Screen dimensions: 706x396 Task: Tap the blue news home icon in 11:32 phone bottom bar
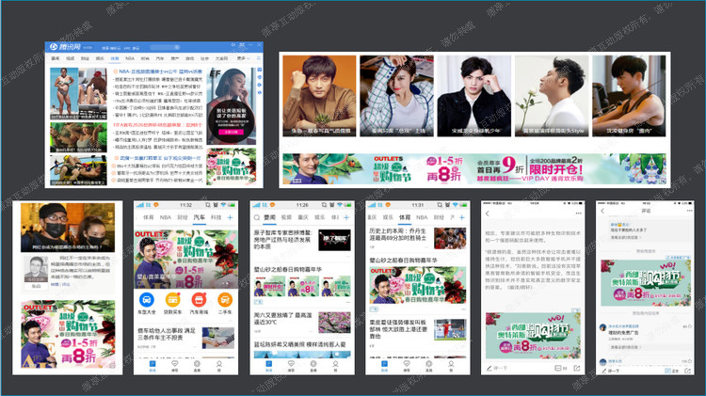point(152,366)
